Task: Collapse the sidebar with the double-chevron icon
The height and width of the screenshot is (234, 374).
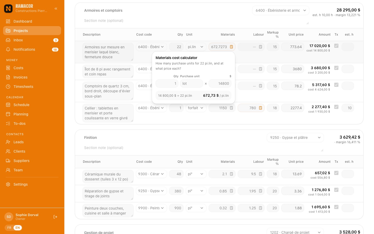Action: (56, 9)
